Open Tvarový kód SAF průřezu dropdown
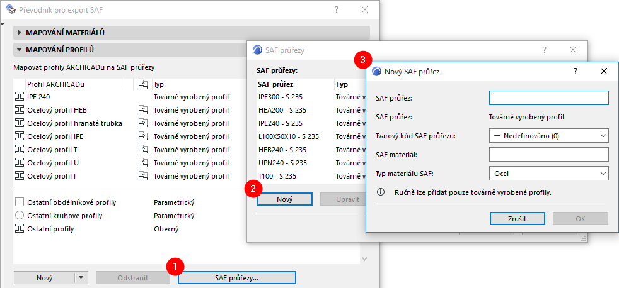 point(549,136)
